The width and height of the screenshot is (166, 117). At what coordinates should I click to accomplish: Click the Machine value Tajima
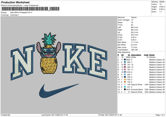tap(134, 17)
